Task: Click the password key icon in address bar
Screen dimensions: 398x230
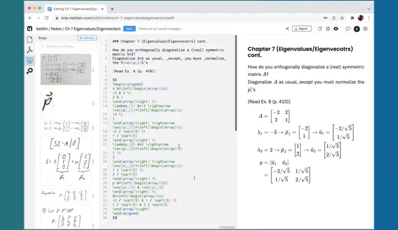Action: 326,18
